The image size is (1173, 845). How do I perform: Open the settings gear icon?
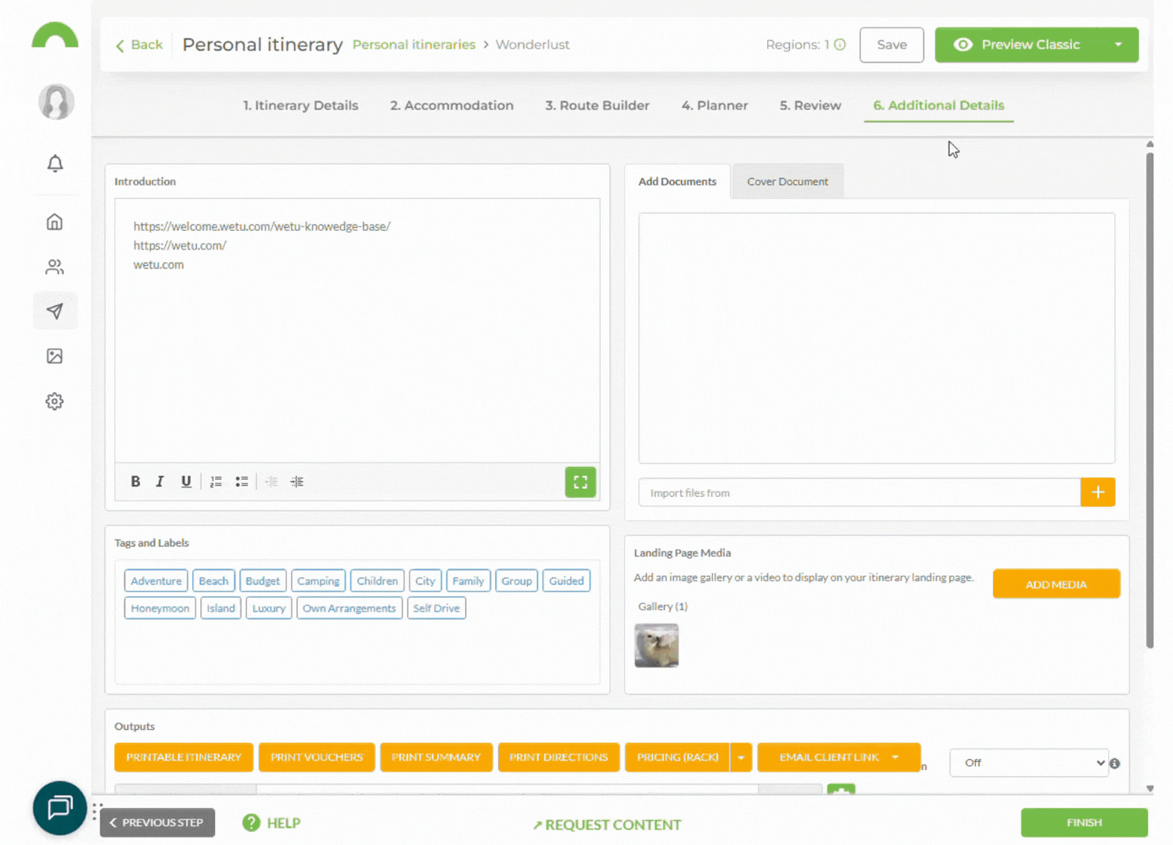pos(55,401)
